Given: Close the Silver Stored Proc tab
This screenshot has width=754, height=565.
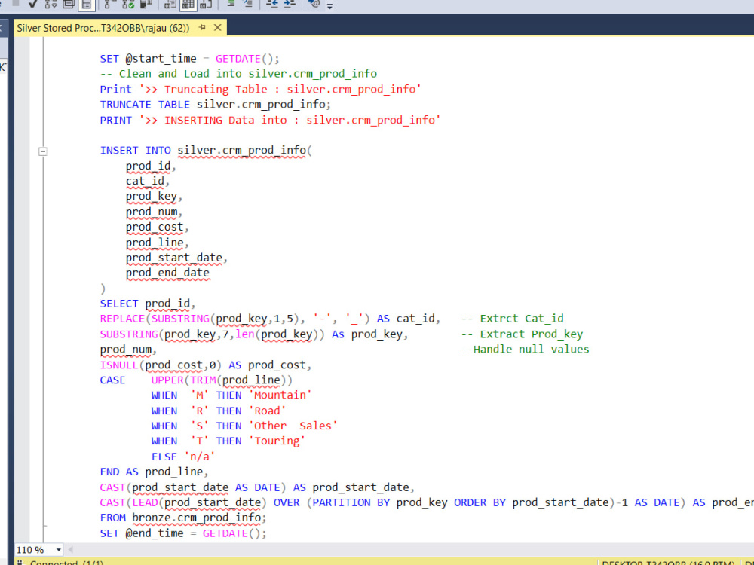Looking at the screenshot, I should [x=218, y=27].
